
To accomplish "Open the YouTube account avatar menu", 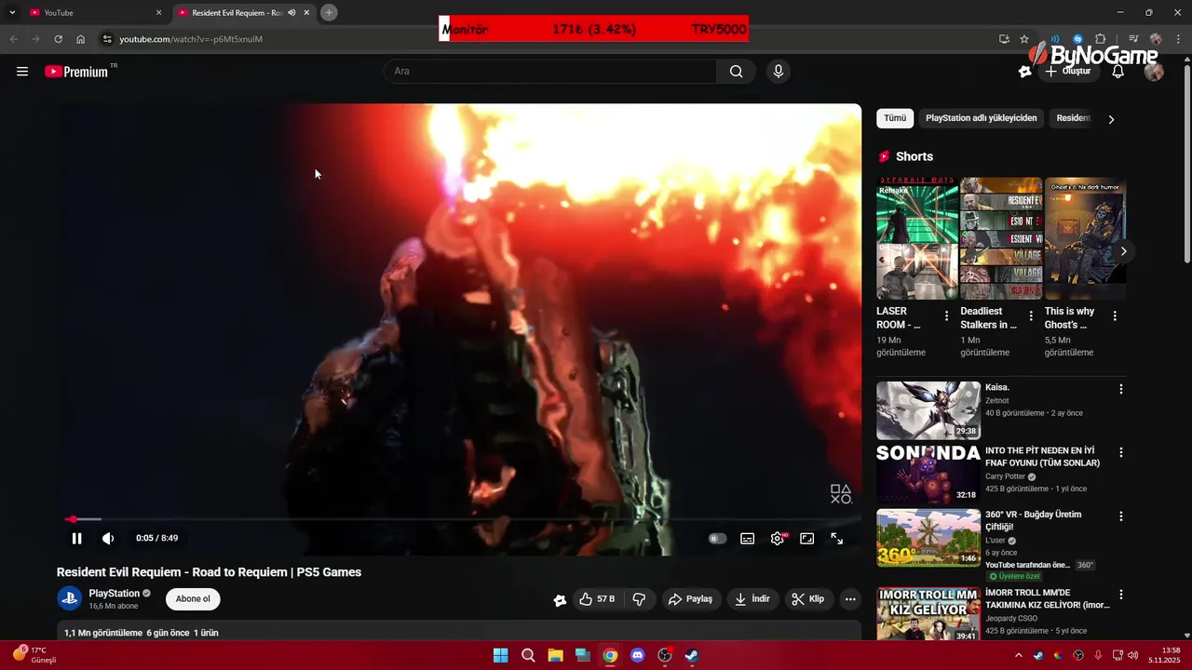I will point(1154,72).
